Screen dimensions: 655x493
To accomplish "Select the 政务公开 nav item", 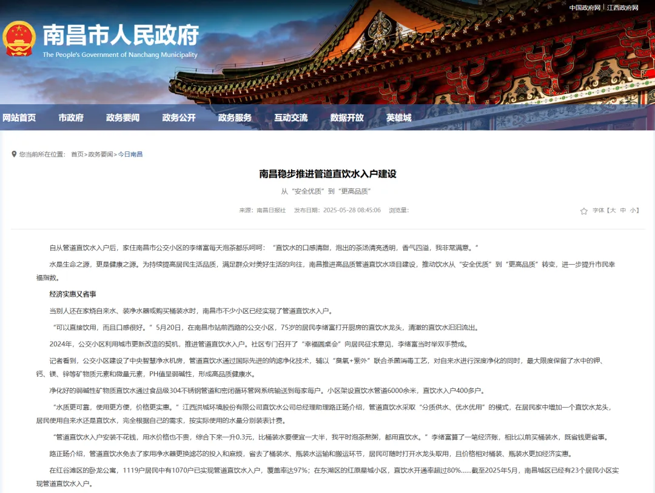I will point(179,117).
